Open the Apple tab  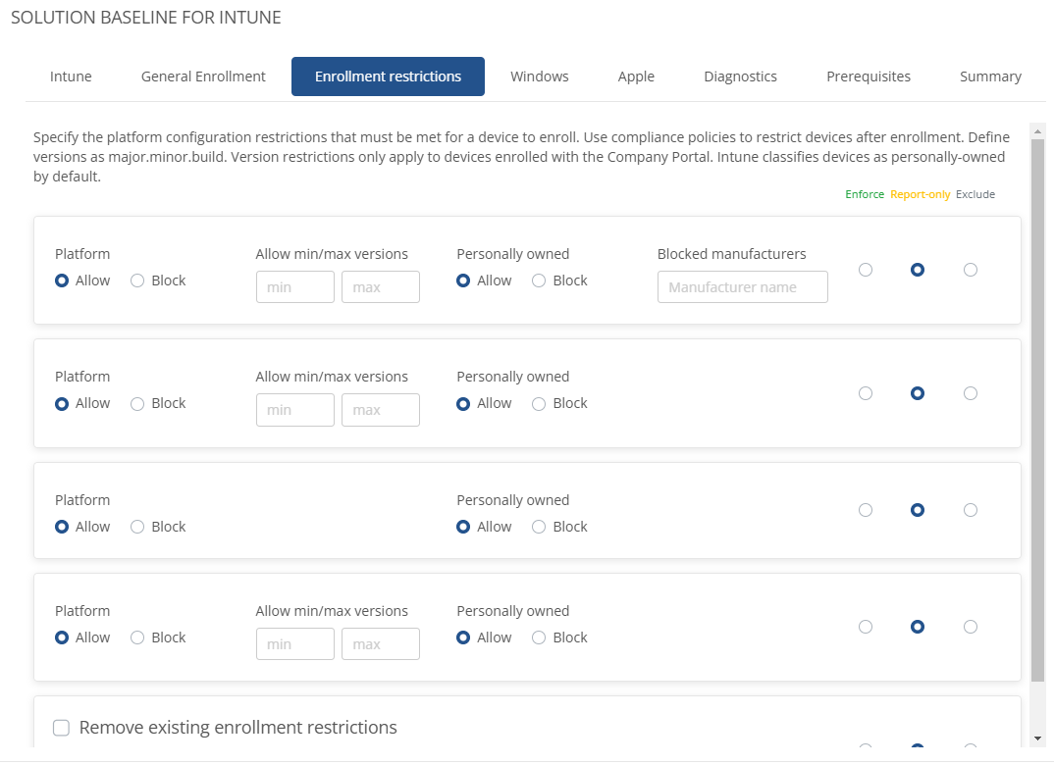click(636, 76)
